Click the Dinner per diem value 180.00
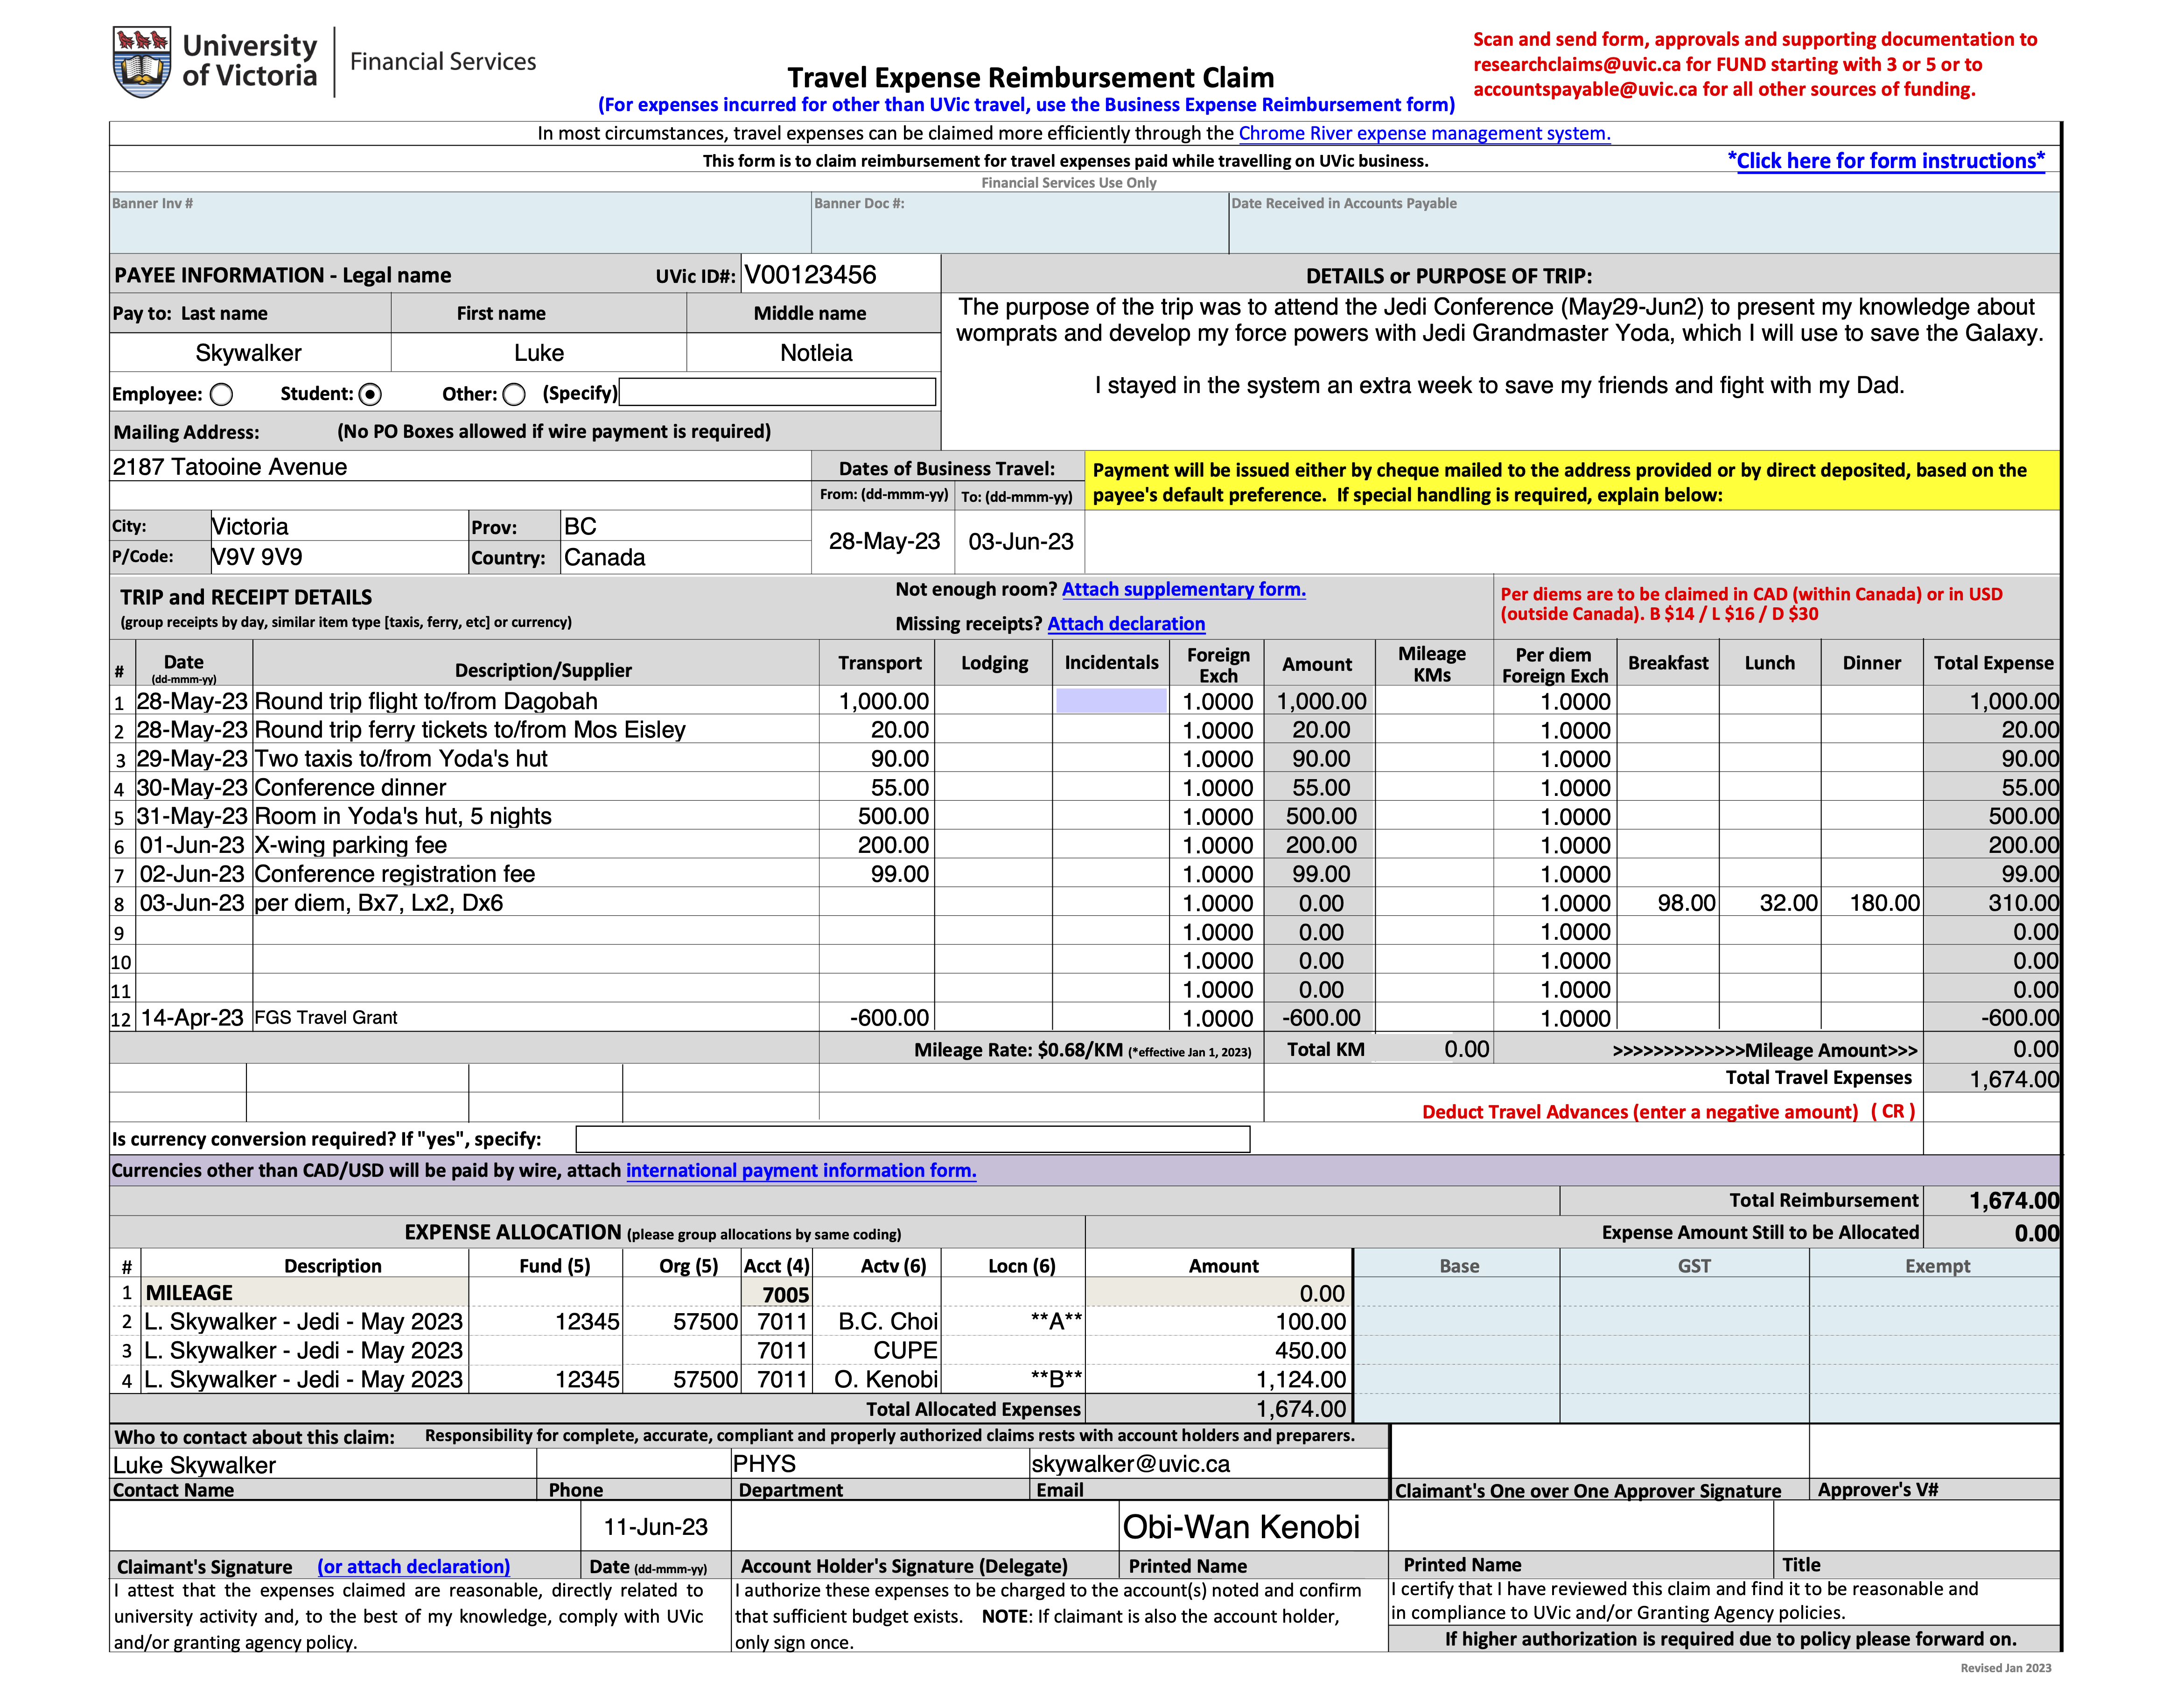Image resolution: width=2184 pixels, height=1688 pixels. click(1872, 902)
